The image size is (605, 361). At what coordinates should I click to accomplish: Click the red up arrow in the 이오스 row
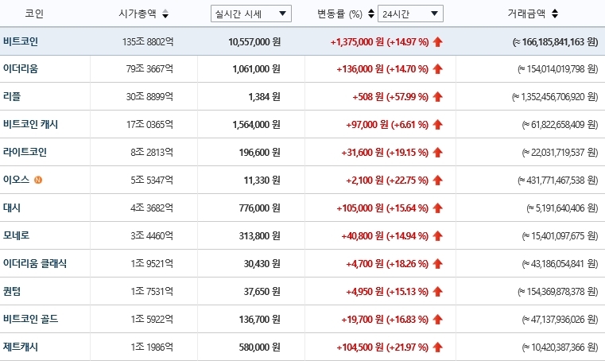pos(437,180)
